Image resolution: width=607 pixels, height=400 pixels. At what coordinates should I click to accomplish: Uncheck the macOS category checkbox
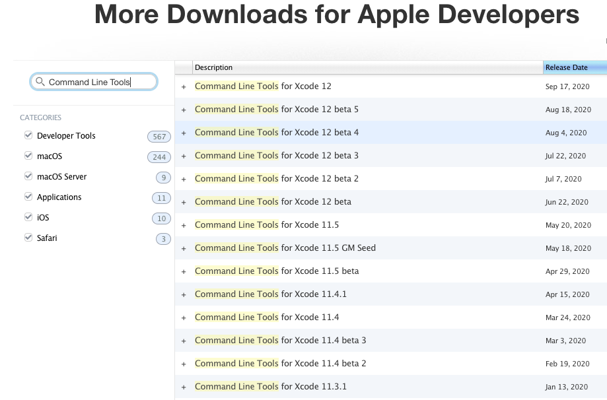click(x=28, y=156)
